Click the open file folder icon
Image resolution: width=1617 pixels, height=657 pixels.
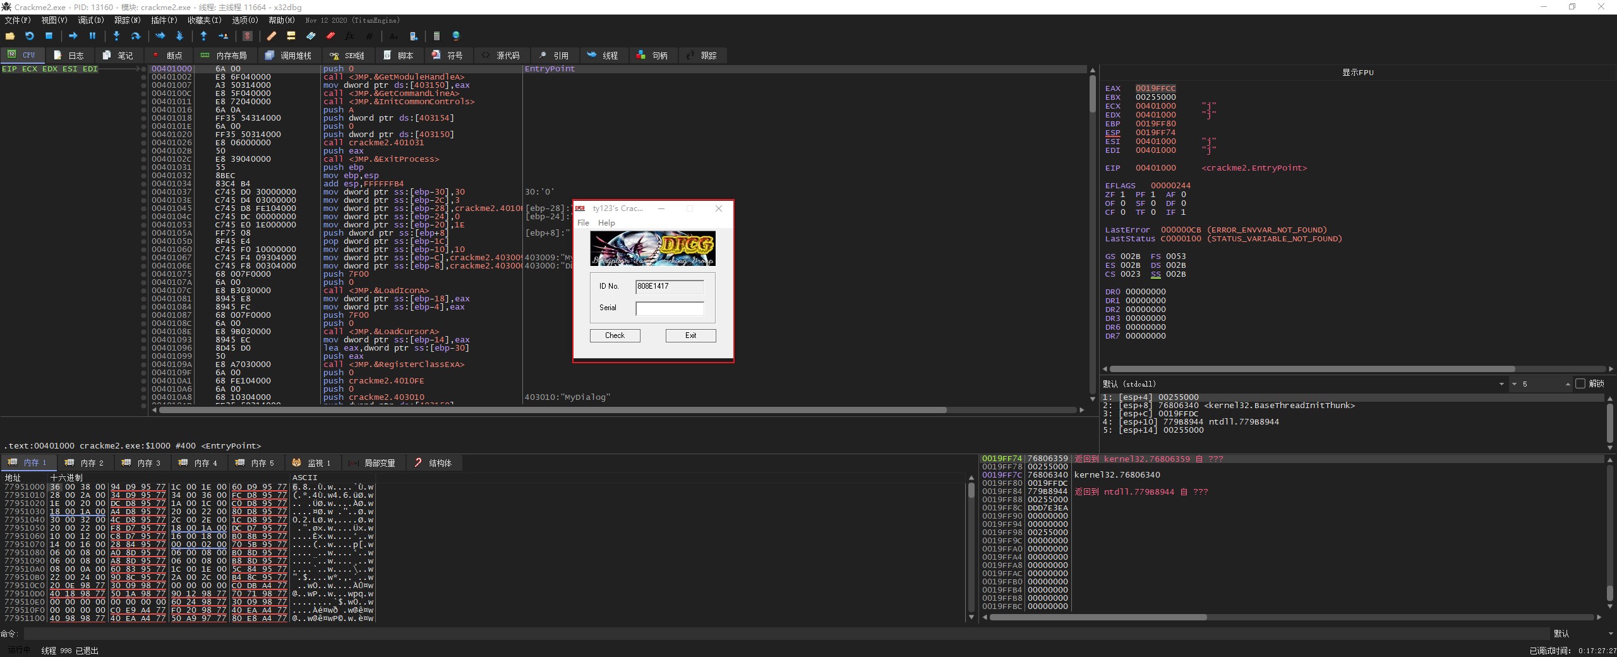point(10,36)
